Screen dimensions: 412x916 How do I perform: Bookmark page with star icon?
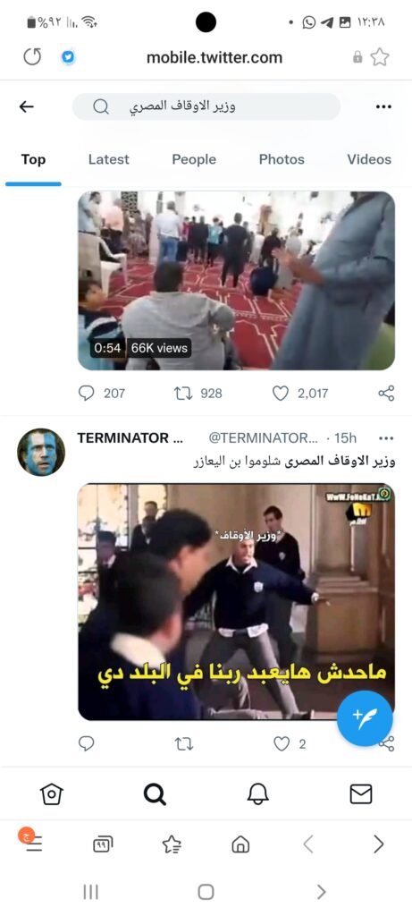(380, 56)
